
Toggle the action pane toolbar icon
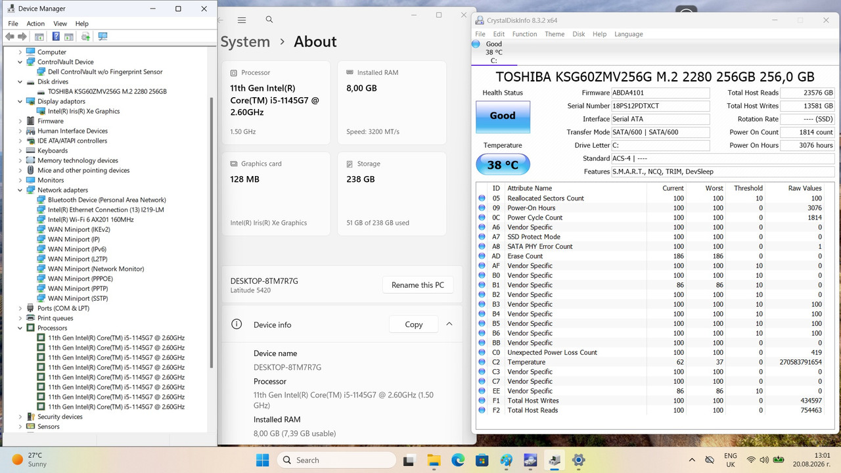click(x=69, y=37)
